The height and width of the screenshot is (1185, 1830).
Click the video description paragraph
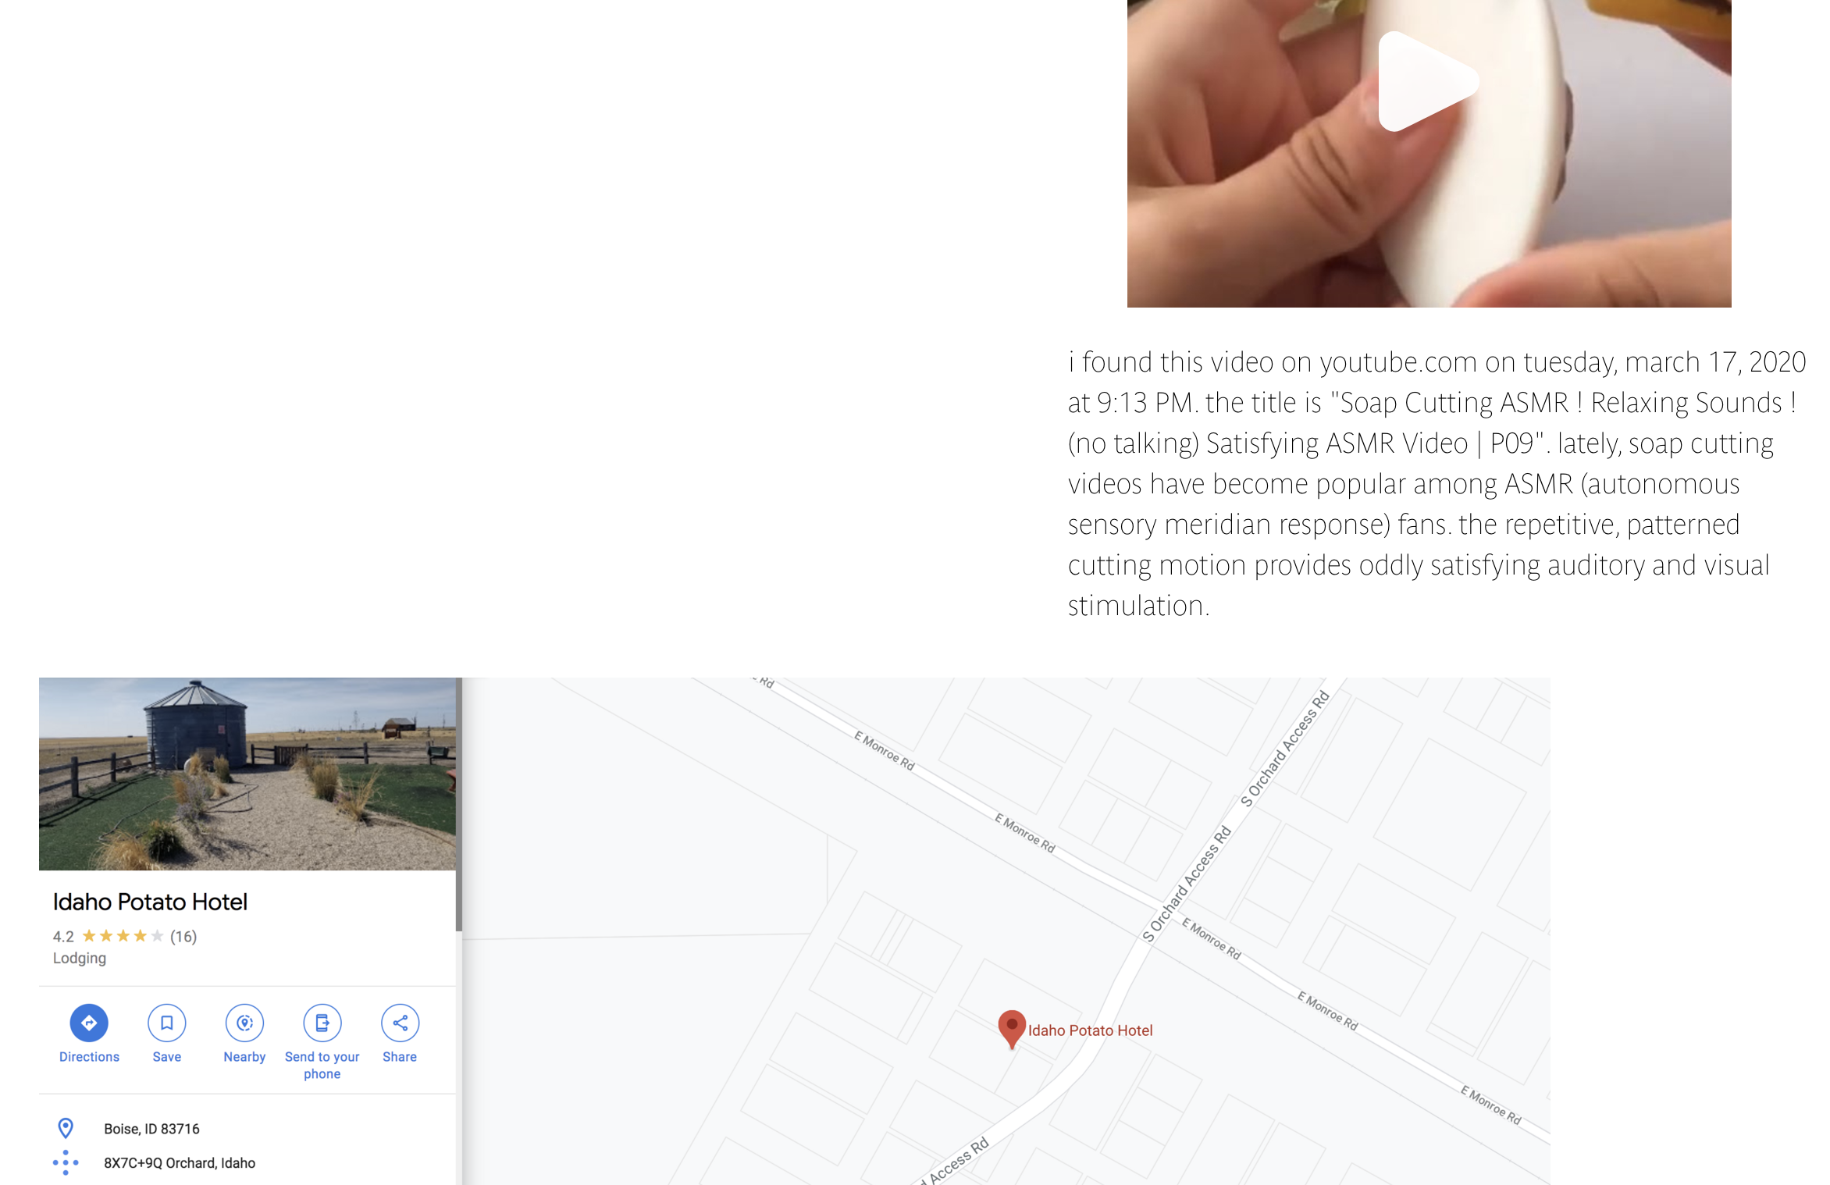tap(1437, 484)
